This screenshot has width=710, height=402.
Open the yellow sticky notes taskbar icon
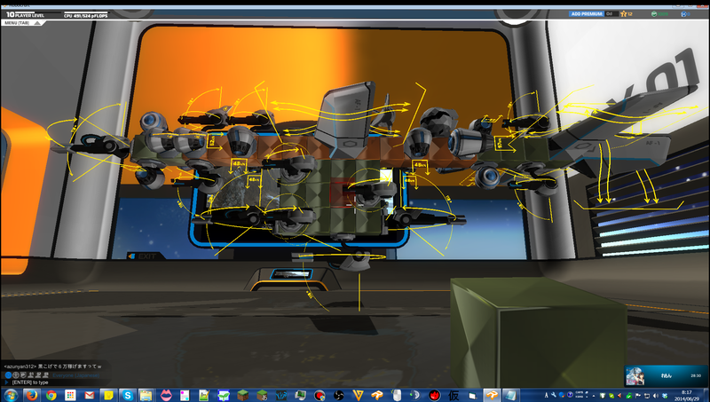(108, 395)
